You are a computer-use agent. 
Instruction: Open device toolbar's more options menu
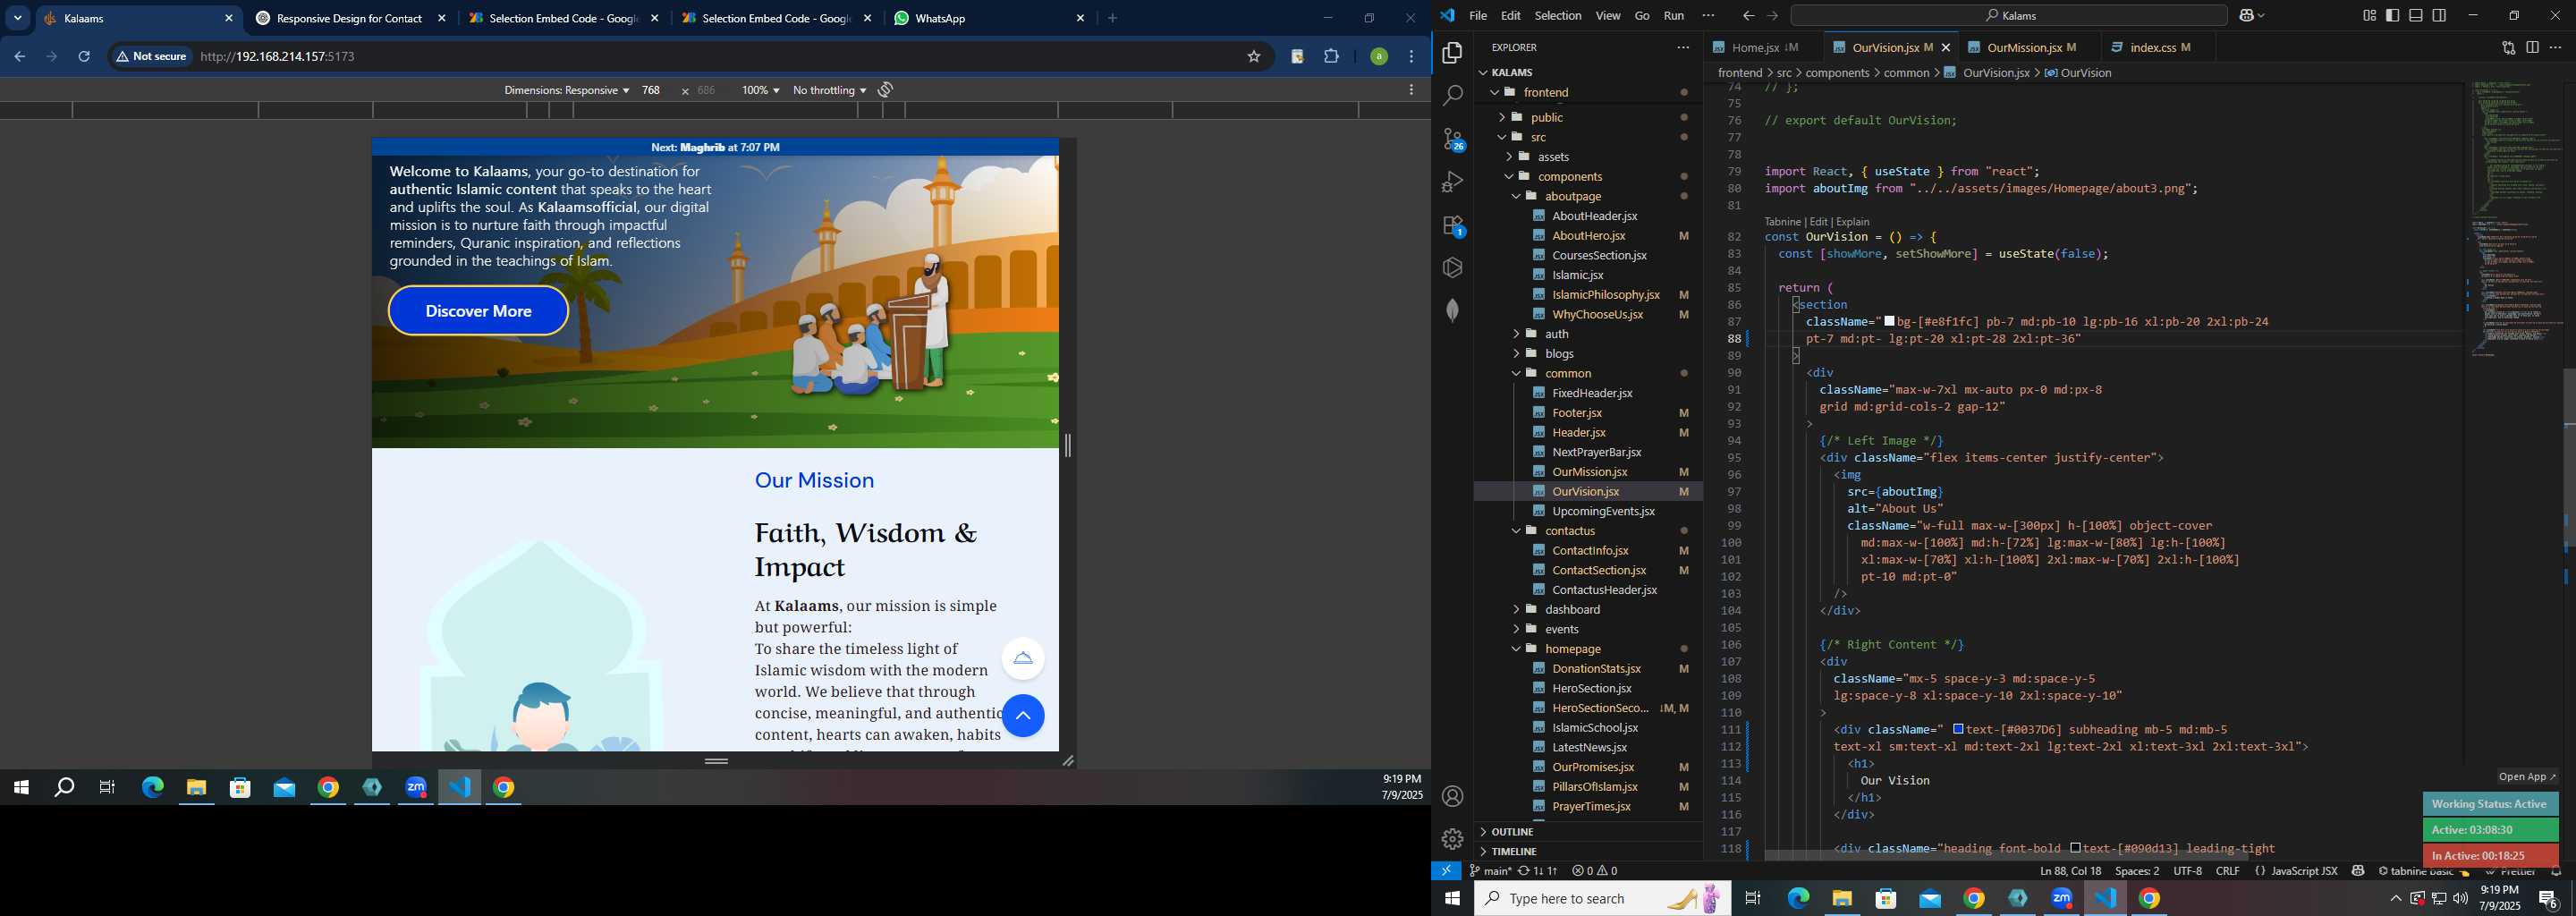[1411, 90]
